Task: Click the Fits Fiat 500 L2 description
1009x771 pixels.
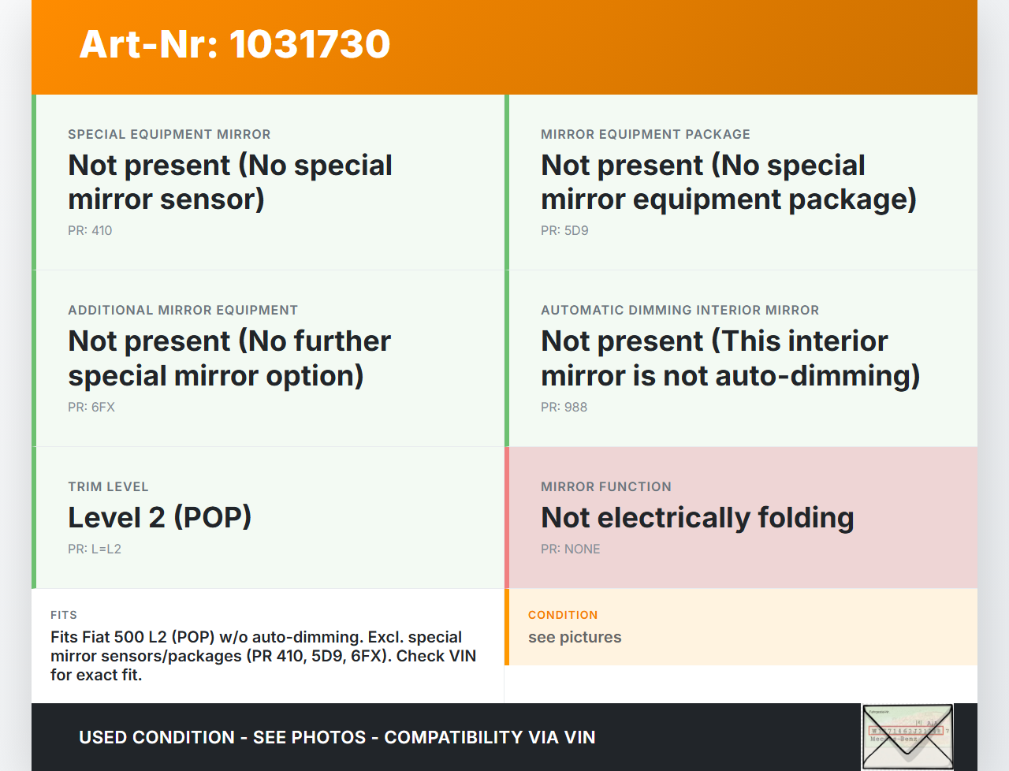Action: coord(263,656)
